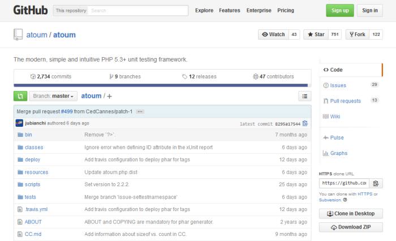The image size is (396, 241).
Task: Click the Clone in Desktop button
Action: (351, 213)
